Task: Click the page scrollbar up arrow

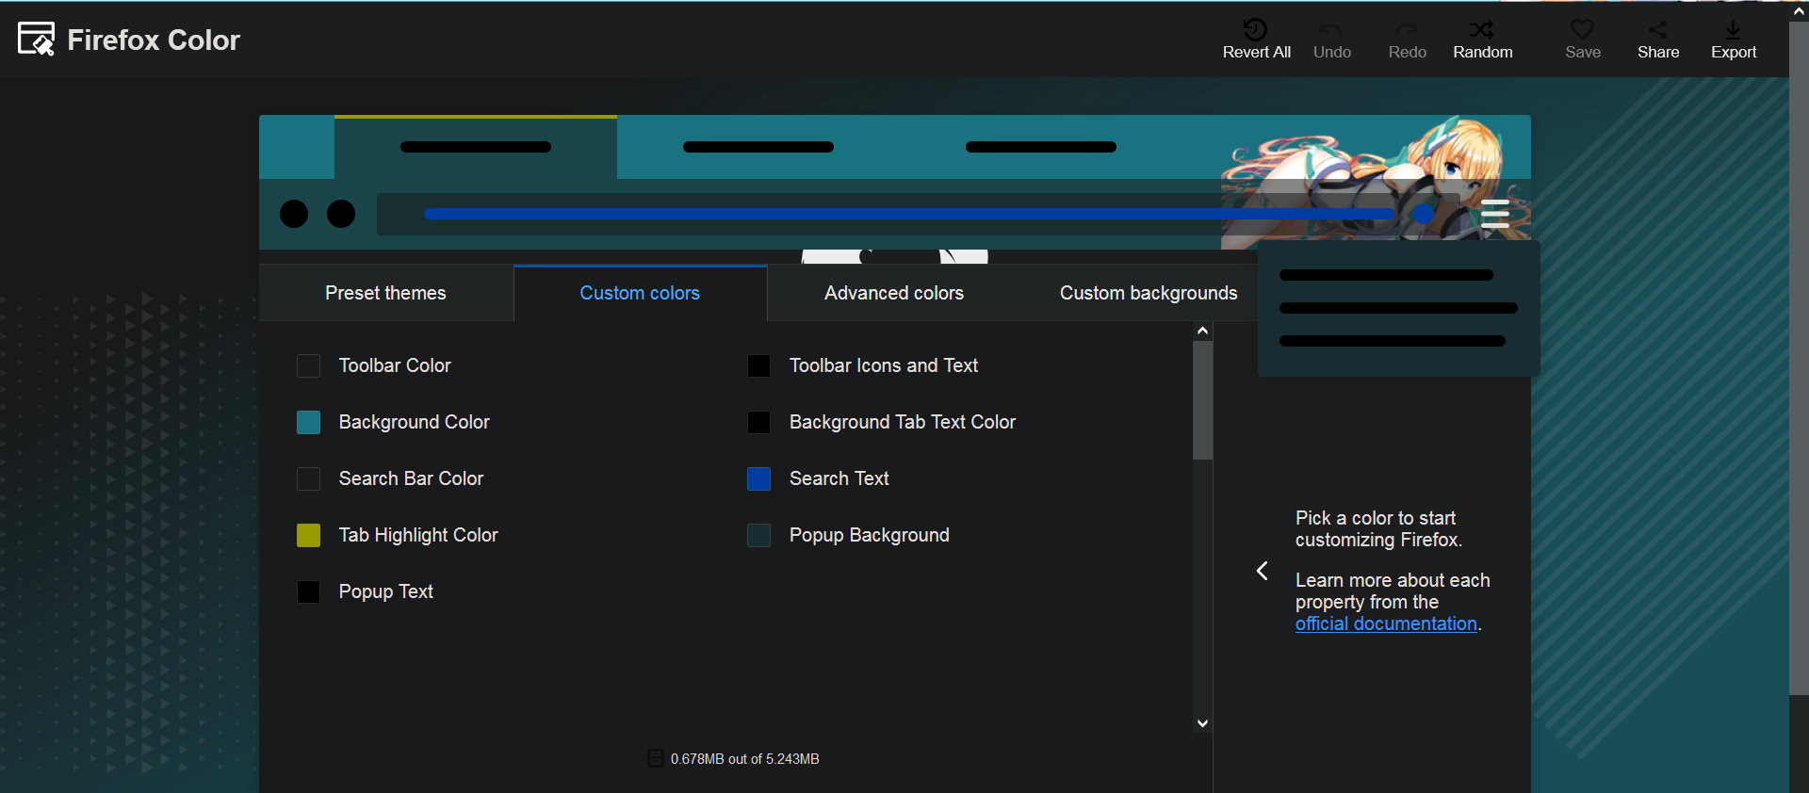Action: (1799, 10)
